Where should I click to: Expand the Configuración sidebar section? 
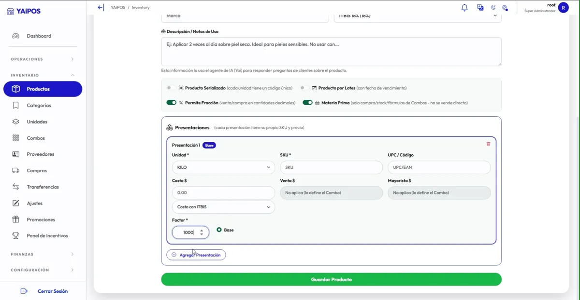43,270
